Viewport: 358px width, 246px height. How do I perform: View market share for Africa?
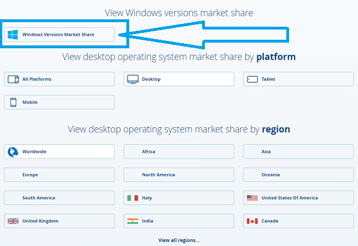pos(179,152)
